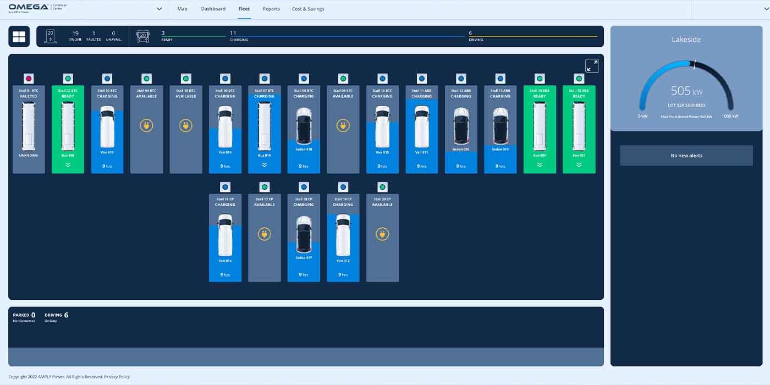This screenshot has width=770, height=385.
Task: Click the grid view icon button
Action: tap(19, 36)
